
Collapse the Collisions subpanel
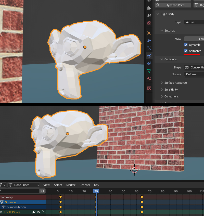point(162,59)
